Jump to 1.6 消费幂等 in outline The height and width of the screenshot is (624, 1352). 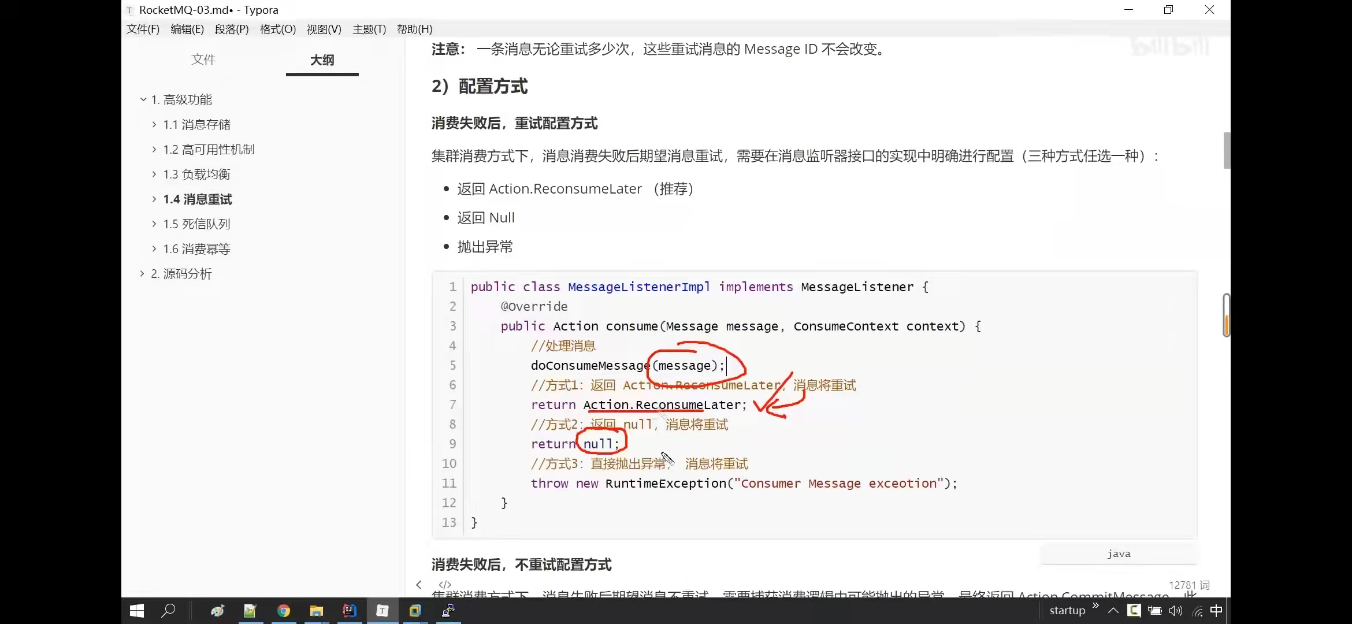196,248
